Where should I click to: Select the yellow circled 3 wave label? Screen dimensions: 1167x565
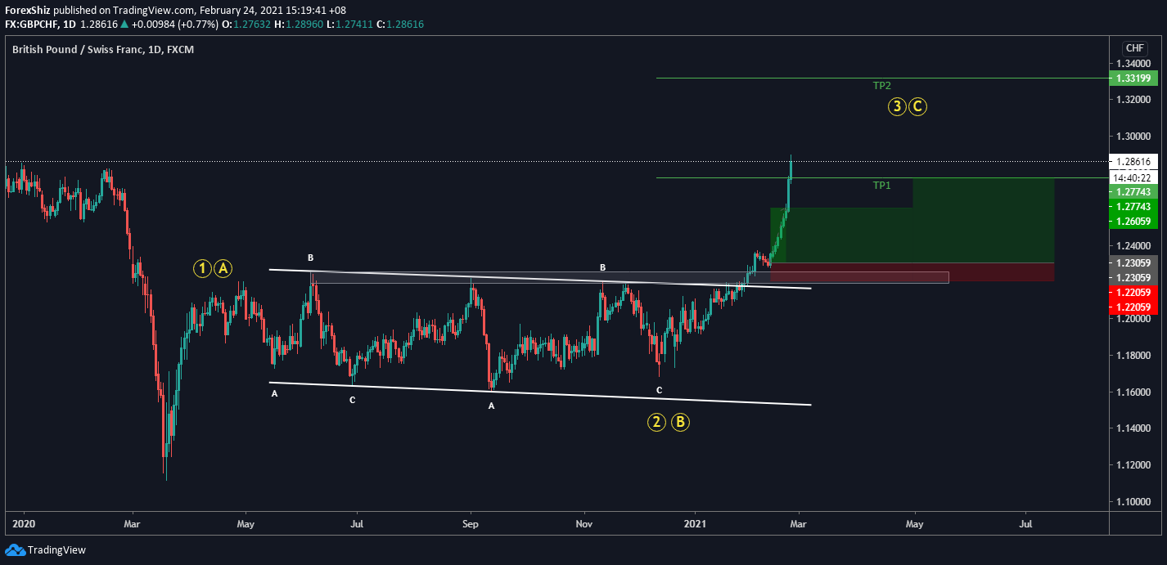click(897, 106)
